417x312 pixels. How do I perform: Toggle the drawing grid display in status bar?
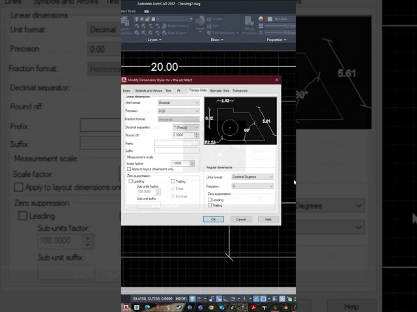[x=192, y=299]
